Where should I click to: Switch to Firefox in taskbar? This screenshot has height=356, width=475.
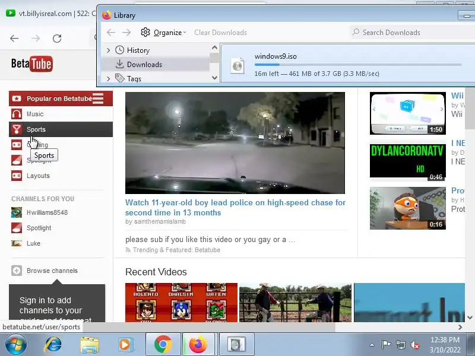point(198,345)
